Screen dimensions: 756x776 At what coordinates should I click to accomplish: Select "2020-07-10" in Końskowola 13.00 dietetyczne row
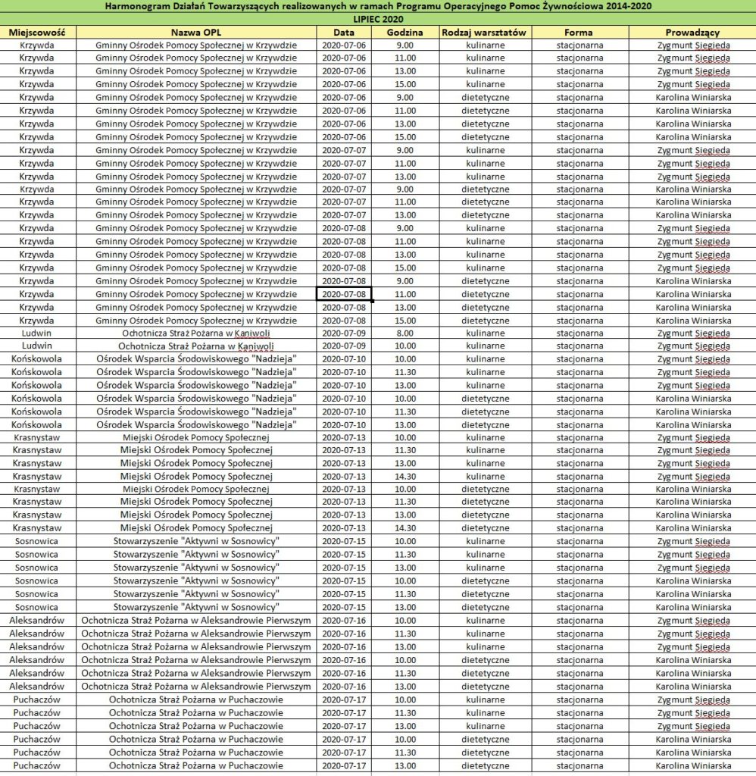344,425
